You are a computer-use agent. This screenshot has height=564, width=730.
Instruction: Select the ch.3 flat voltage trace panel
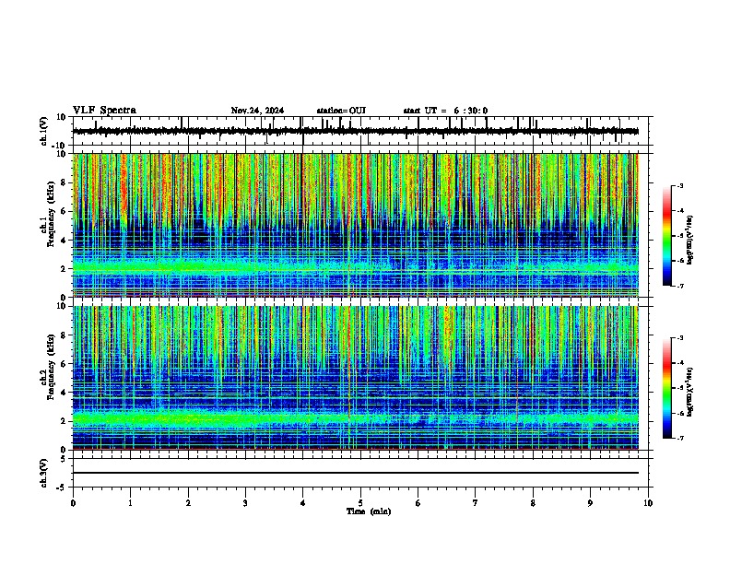click(359, 473)
